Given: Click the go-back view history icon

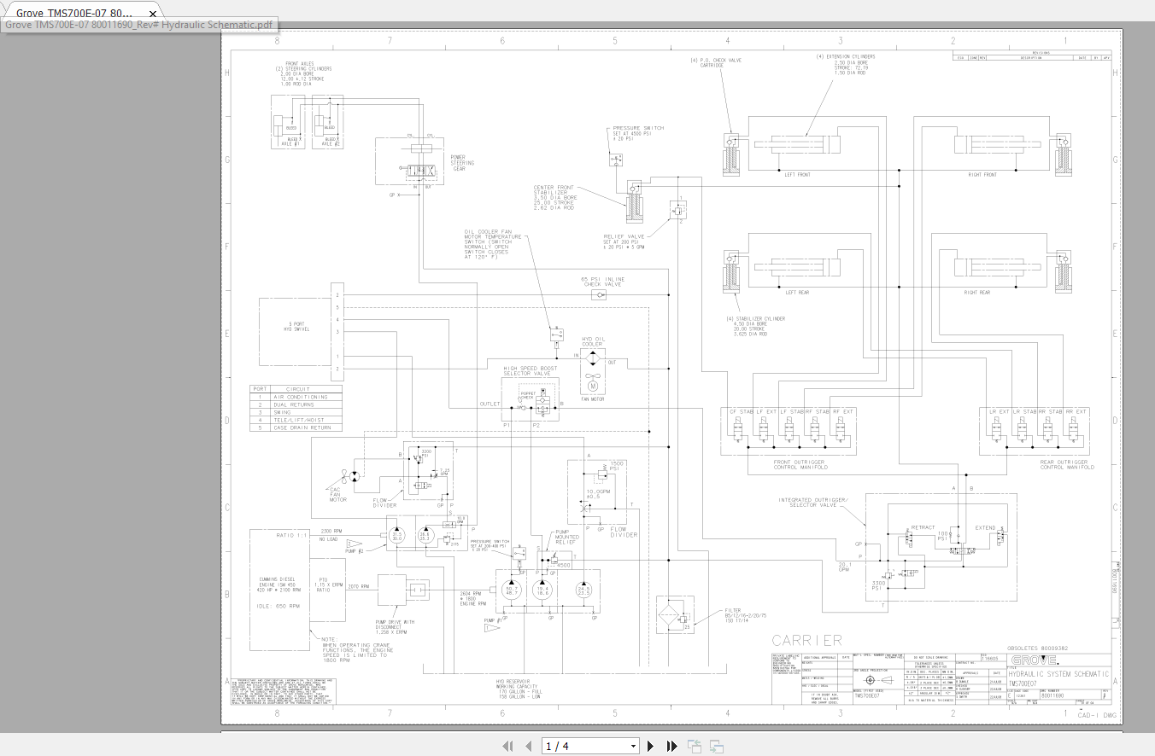Looking at the screenshot, I should click(x=695, y=746).
